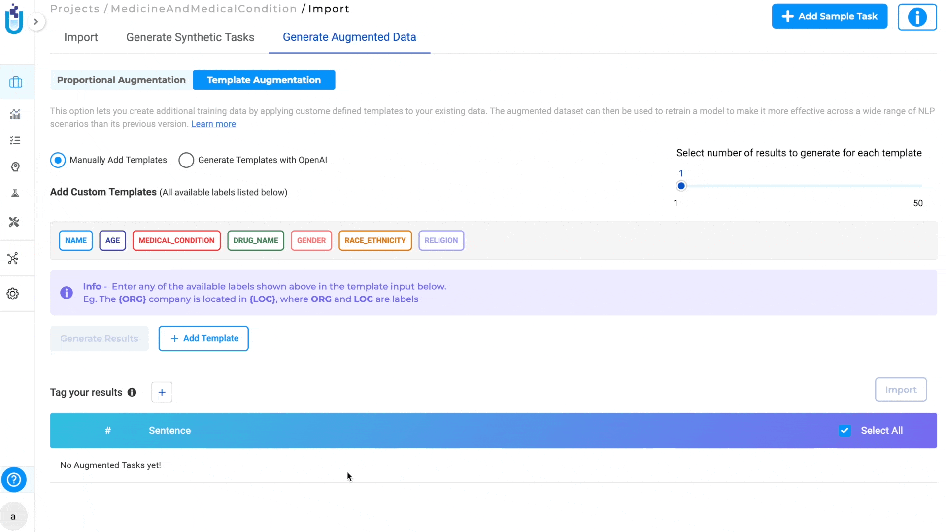
Task: Switch to Generate Synthetic Tasks tab
Action: [190, 37]
